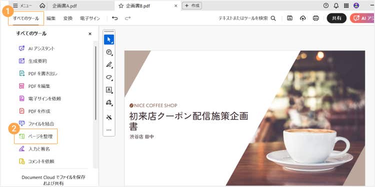Open the notifications bell
This screenshot has height=187, width=375.
click(x=336, y=5)
